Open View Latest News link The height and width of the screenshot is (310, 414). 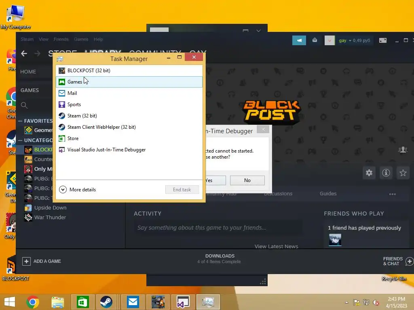276,246
